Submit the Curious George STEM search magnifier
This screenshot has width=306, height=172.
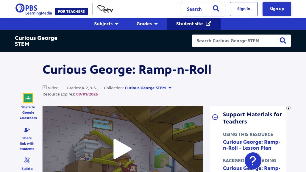[x=283, y=40]
